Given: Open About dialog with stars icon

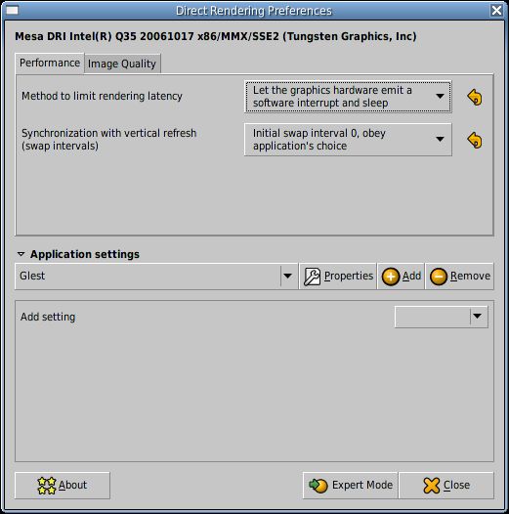Looking at the screenshot, I should click(x=63, y=486).
